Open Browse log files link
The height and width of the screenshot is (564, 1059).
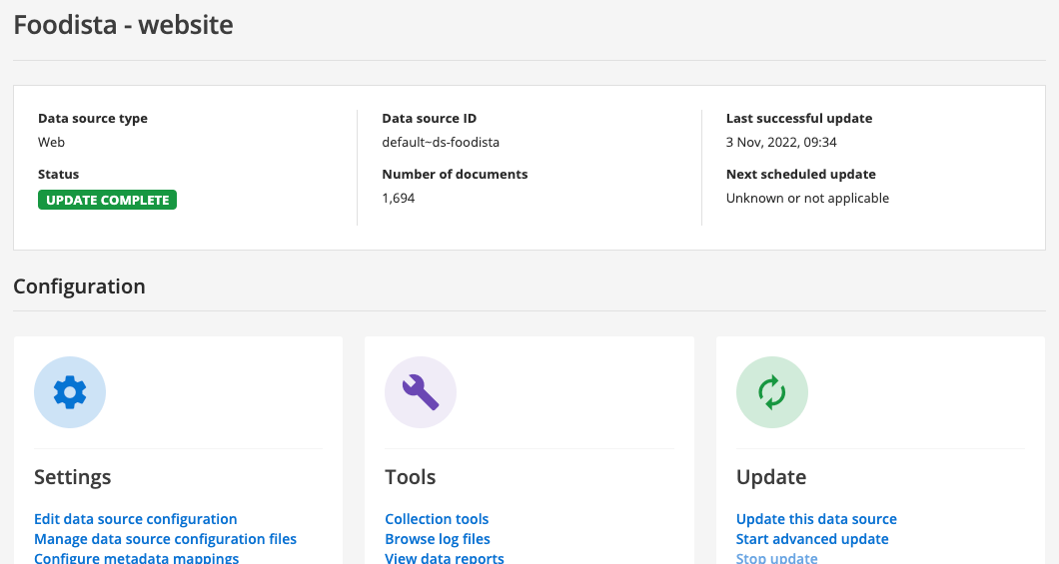pos(437,539)
